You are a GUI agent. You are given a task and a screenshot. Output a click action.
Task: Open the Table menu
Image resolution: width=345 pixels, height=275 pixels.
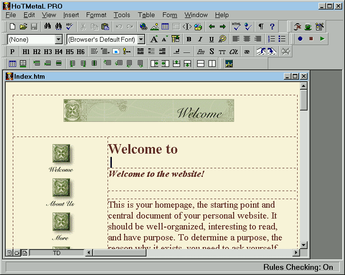point(146,15)
